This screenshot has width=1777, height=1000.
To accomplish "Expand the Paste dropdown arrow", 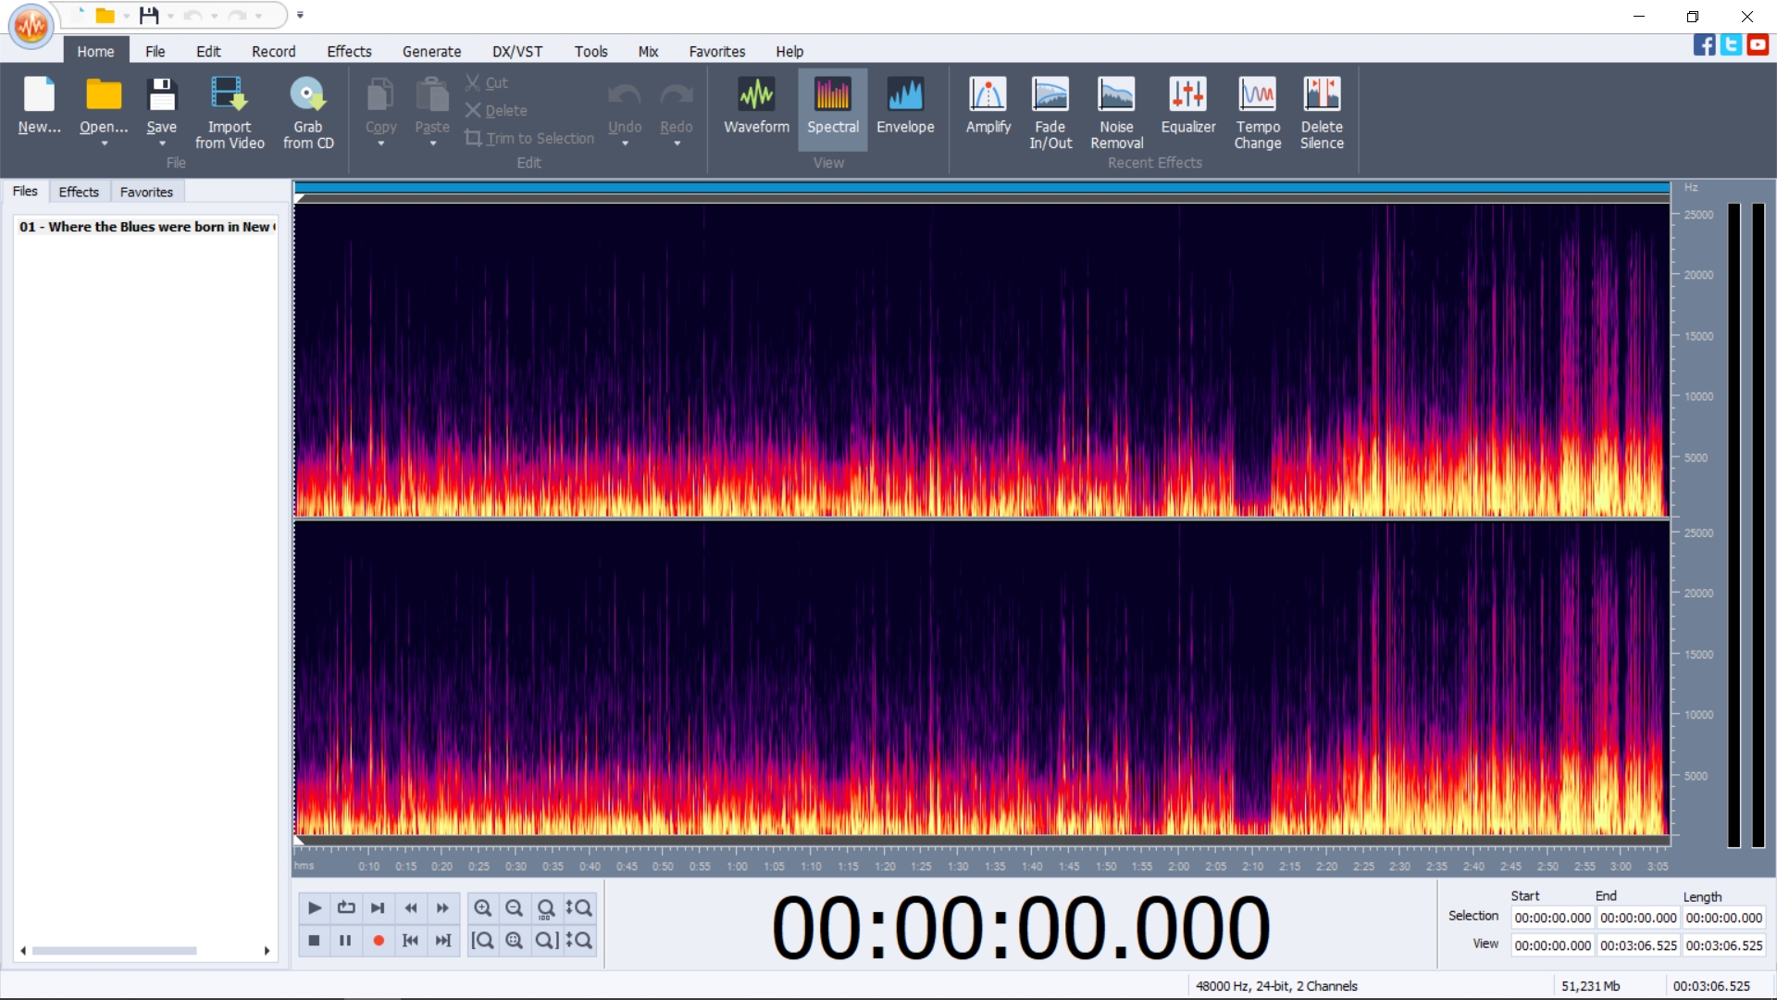I will [x=432, y=144].
